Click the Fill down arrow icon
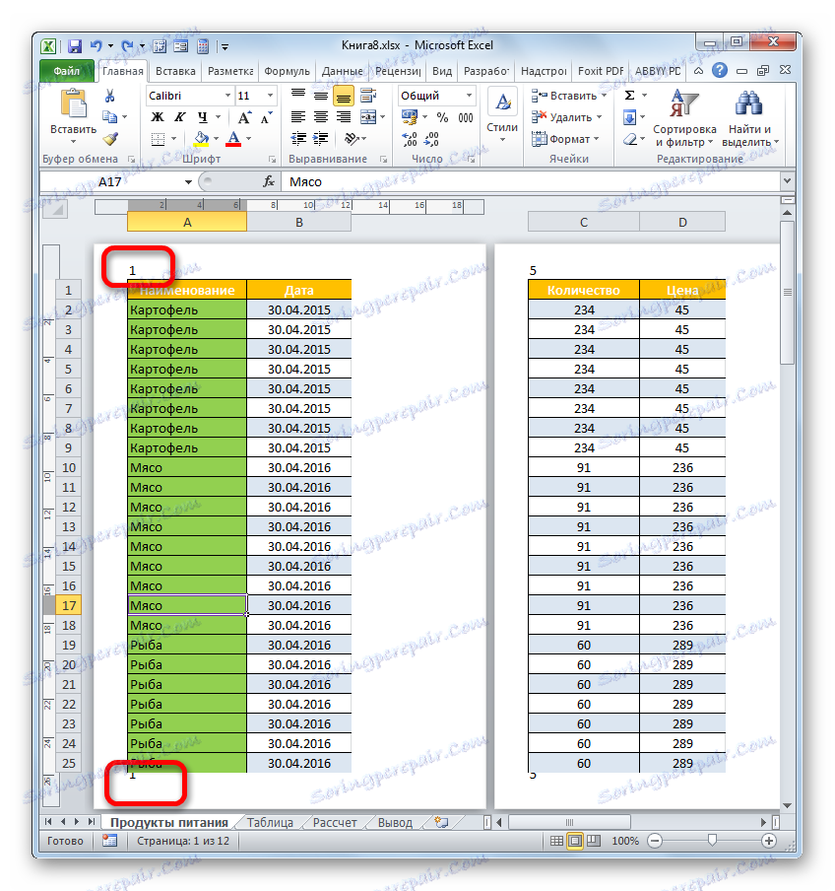Viewport: 835px width, 891px height. click(629, 117)
